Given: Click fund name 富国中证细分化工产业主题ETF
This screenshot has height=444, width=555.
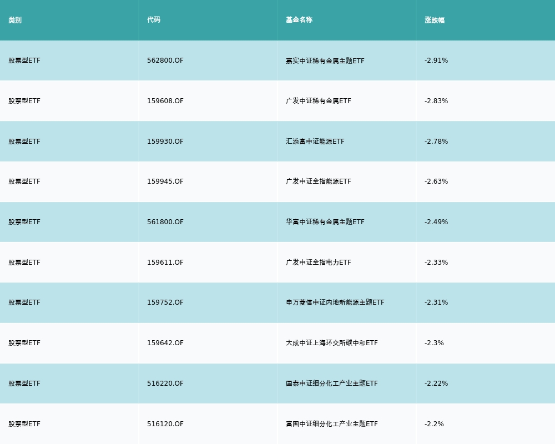Looking at the screenshot, I should (x=332, y=424).
